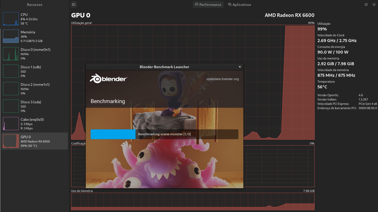Click the Disco 0 (nvme0n1) graph thumbnail
The height and width of the screenshot is (212, 378).
click(11, 54)
